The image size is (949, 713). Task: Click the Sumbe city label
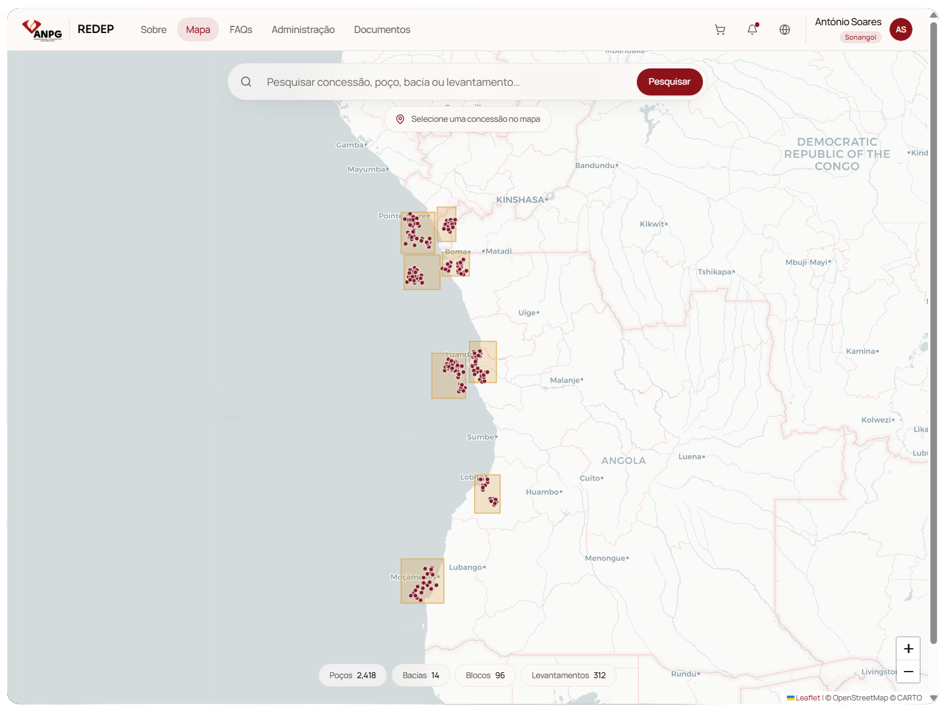pyautogui.click(x=481, y=437)
